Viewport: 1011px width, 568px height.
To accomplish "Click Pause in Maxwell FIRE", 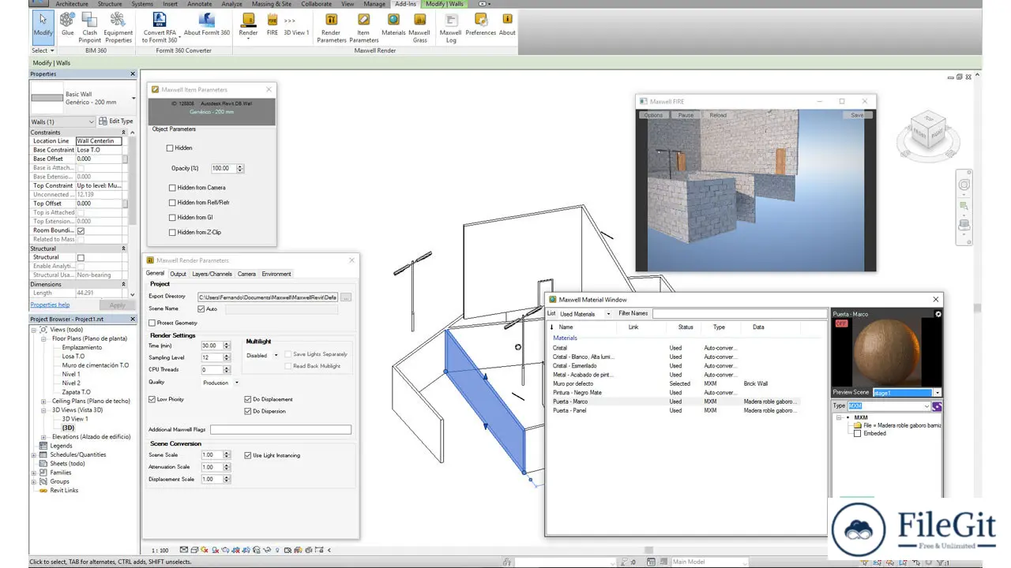I will pos(686,115).
